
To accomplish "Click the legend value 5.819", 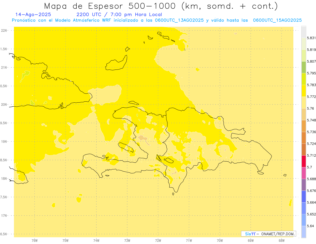I will (311, 50).
